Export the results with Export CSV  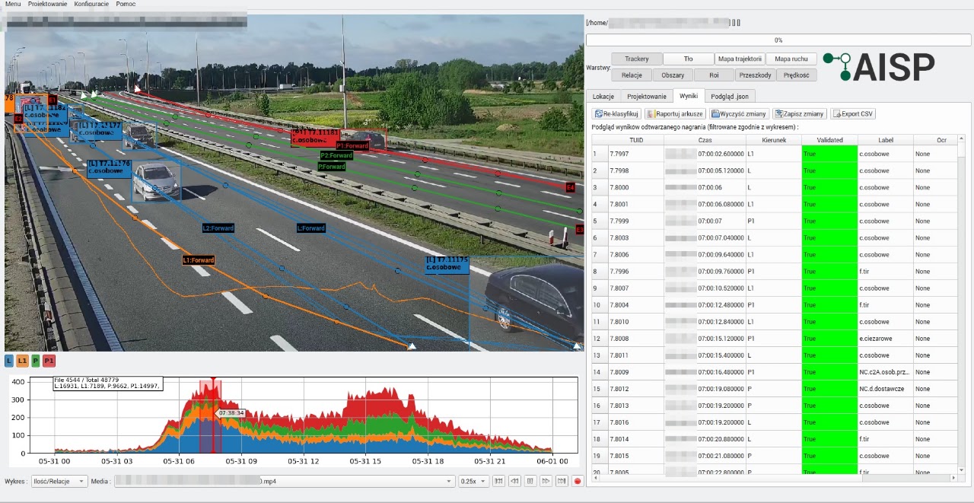[x=853, y=113]
